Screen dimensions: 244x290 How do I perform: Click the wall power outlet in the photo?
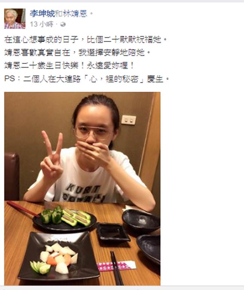129,120
